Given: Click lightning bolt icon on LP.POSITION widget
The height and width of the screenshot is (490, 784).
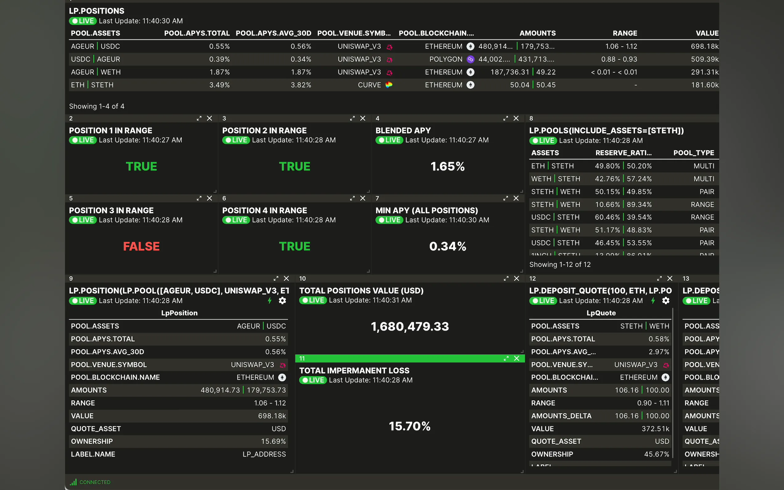Looking at the screenshot, I should (269, 301).
